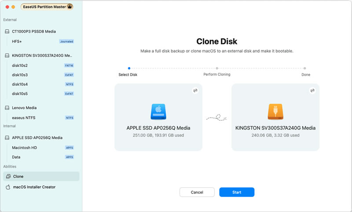The height and width of the screenshot is (212, 352).
Task: Select the Clone ability in sidebar
Action: (x=41, y=176)
